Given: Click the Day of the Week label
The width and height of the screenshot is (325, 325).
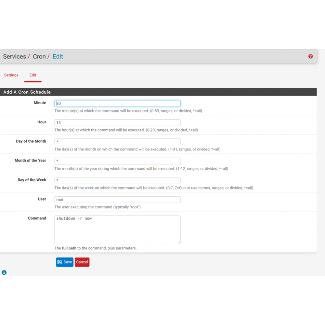Looking at the screenshot, I should tap(32, 180).
